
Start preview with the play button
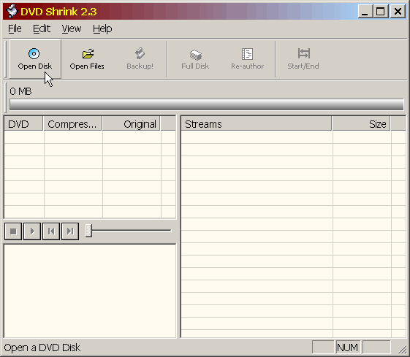pyautogui.click(x=32, y=231)
